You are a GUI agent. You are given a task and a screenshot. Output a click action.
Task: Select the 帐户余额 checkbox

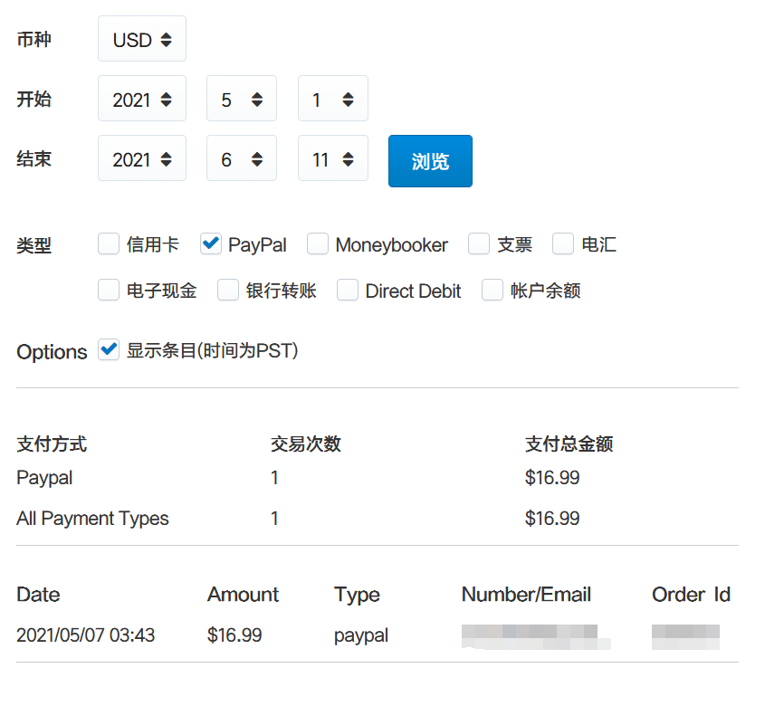pos(492,290)
